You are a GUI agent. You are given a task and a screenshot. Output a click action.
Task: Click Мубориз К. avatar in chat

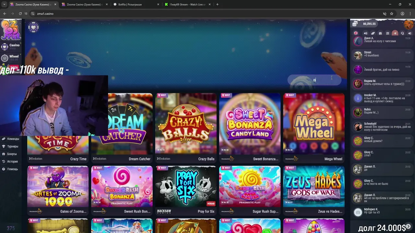tap(358, 212)
